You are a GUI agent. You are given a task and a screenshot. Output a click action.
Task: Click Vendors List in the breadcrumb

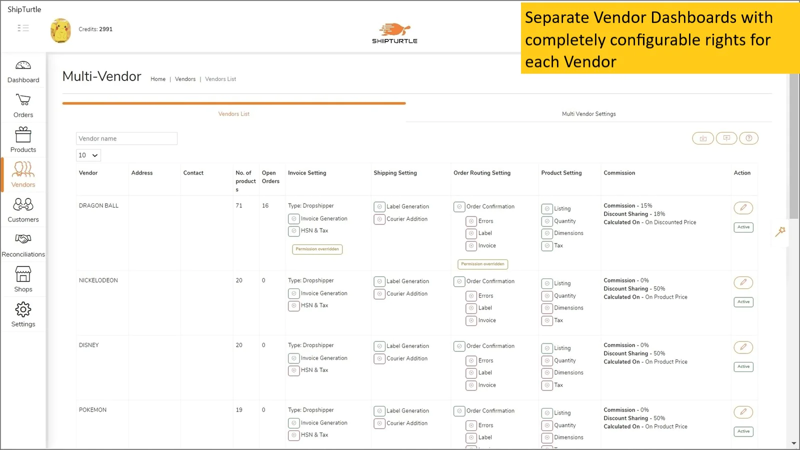220,79
